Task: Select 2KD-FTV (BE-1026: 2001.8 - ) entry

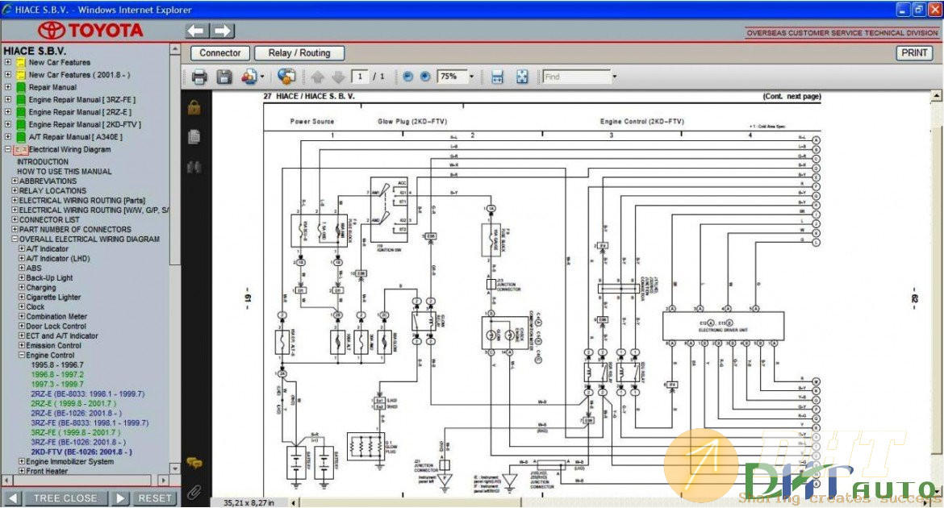Action: coord(81,452)
